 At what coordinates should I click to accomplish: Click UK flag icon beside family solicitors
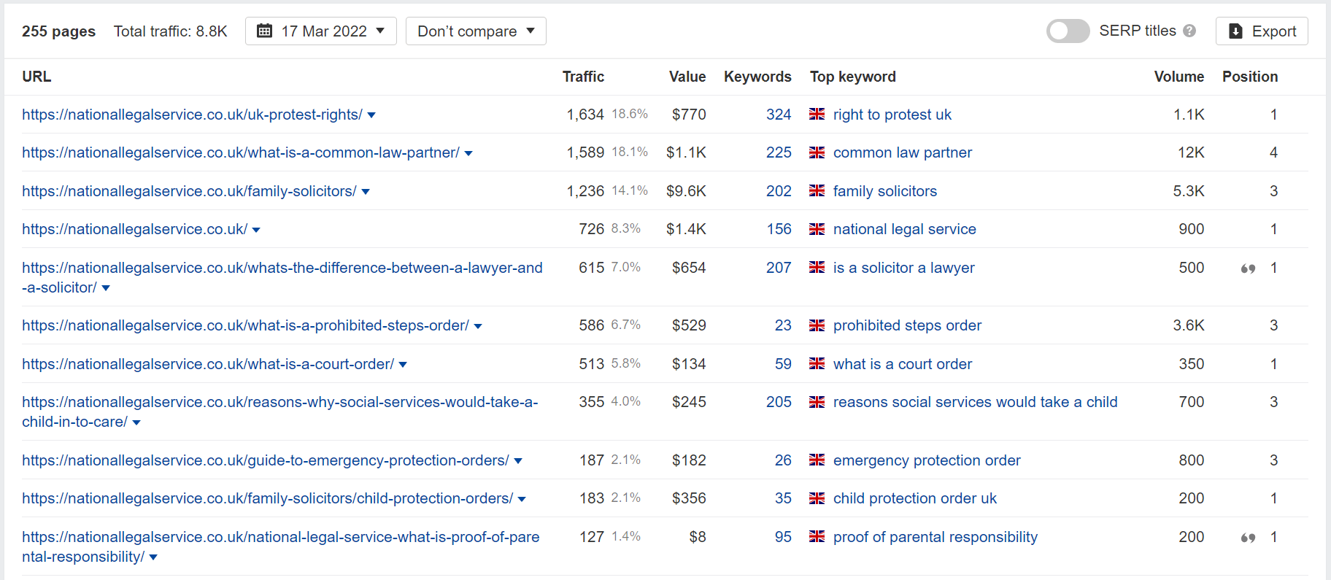tap(817, 191)
